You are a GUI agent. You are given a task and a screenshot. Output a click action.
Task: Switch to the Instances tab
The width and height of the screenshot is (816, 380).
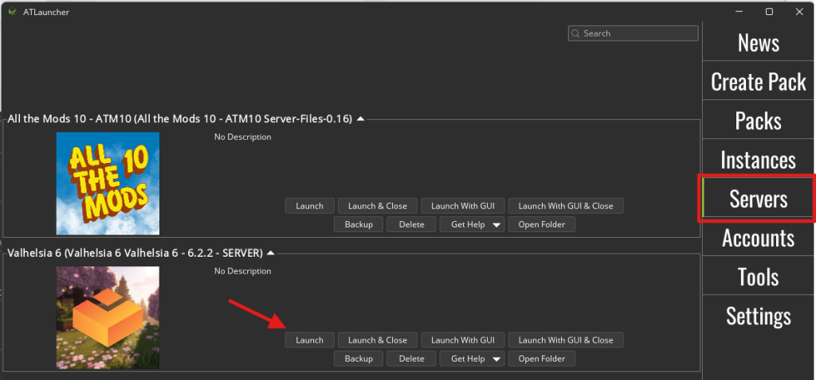[x=758, y=159]
